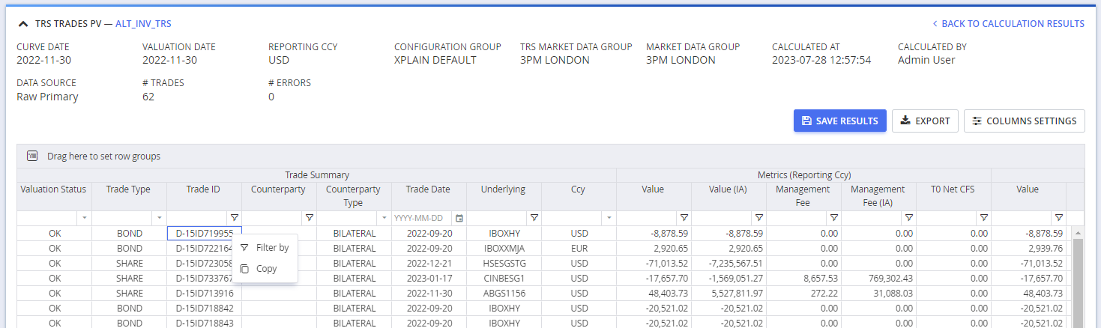
Task: Open the Trade Date calendar picker icon
Action: (x=459, y=218)
